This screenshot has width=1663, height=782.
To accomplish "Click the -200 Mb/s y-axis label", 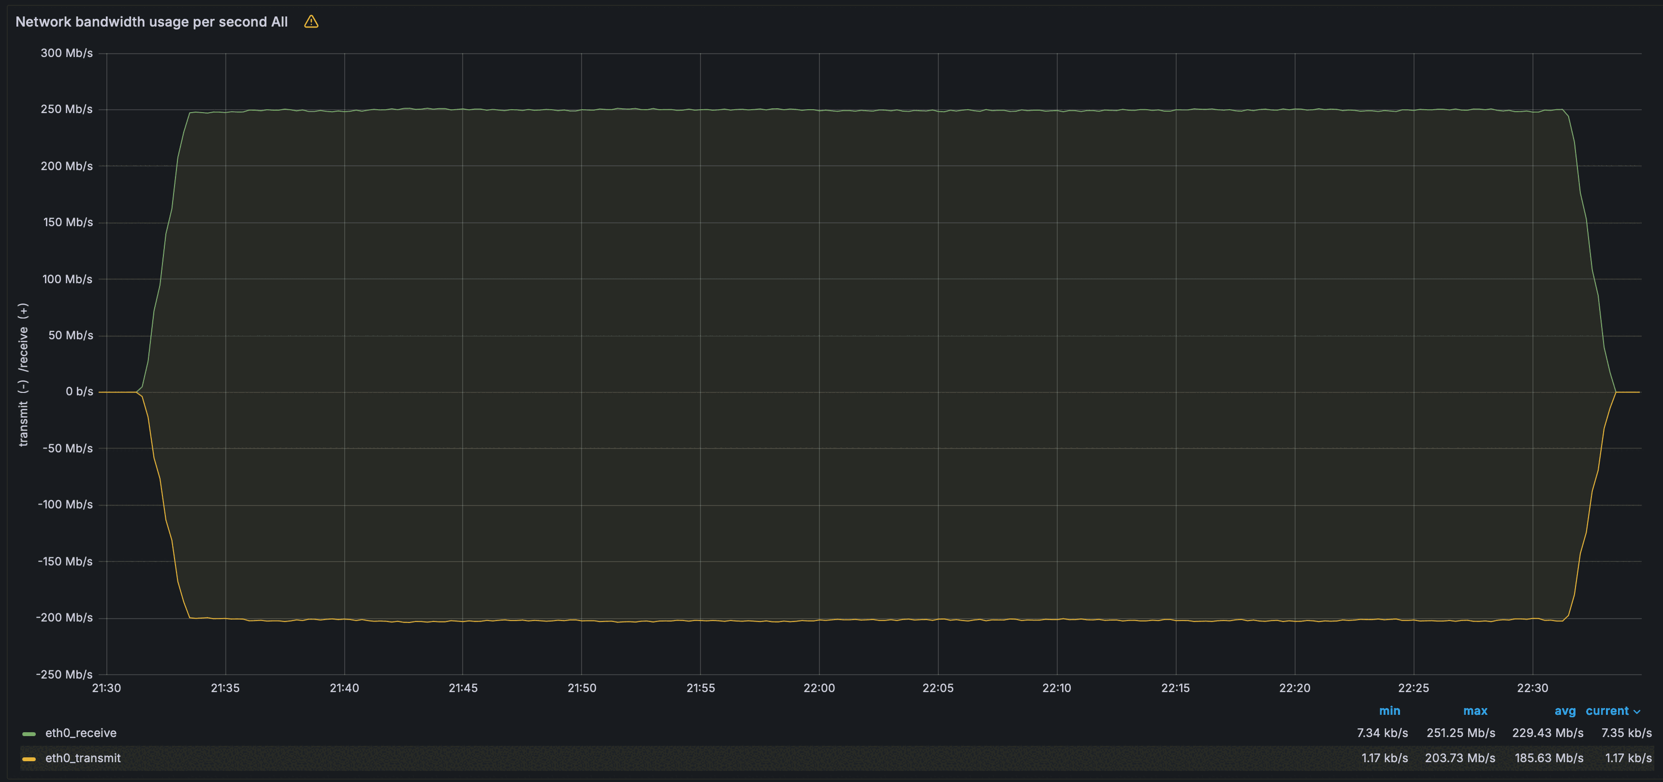I will (65, 618).
